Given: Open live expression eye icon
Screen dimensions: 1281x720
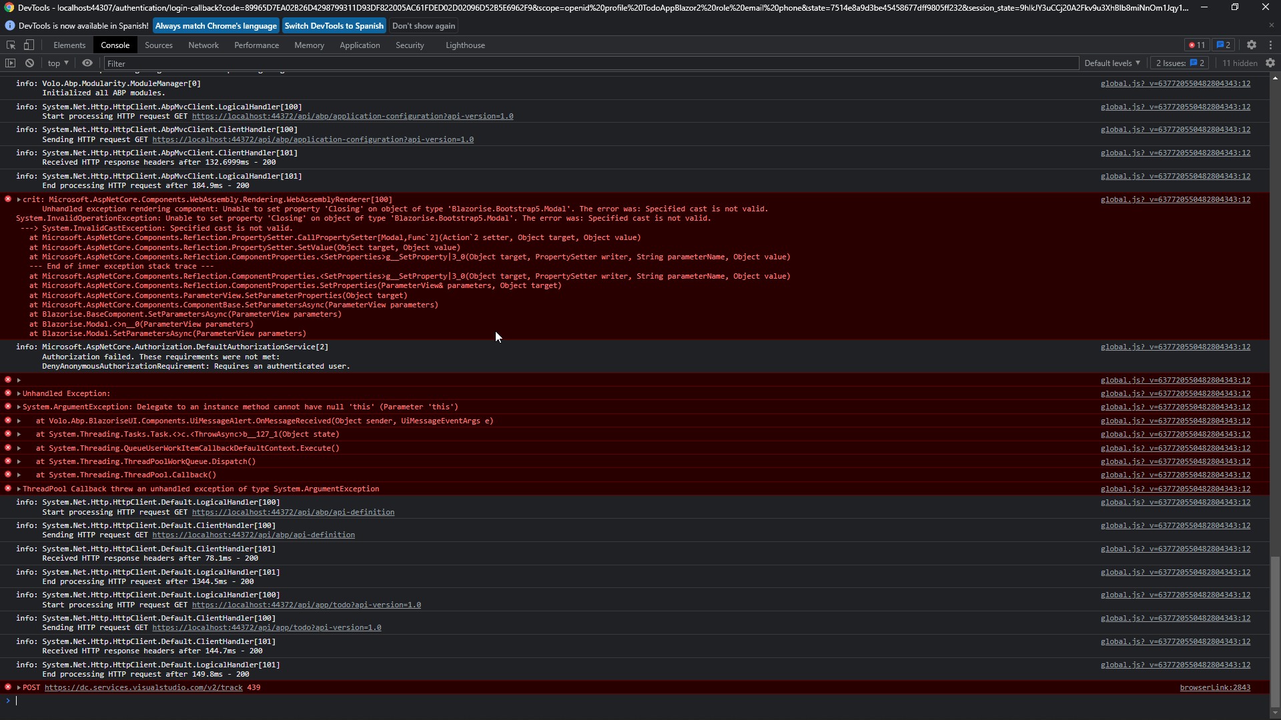Looking at the screenshot, I should (87, 63).
